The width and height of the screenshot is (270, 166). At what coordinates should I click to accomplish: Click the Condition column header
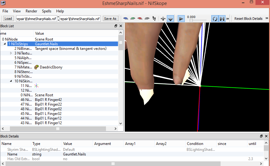201,144
